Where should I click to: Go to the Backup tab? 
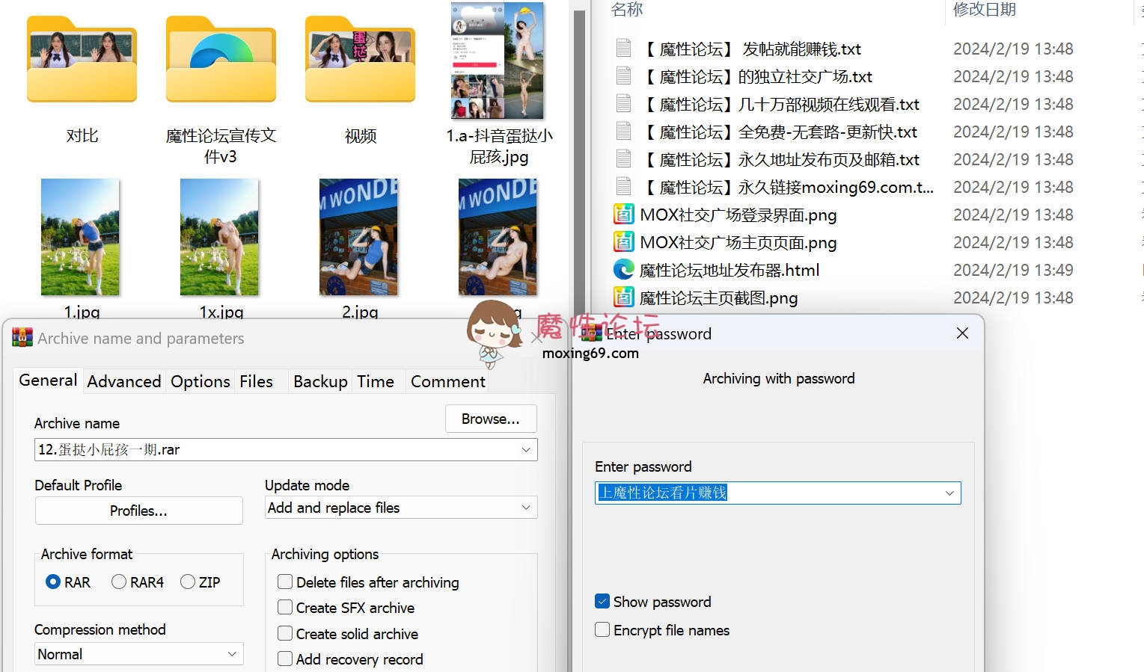tap(320, 381)
